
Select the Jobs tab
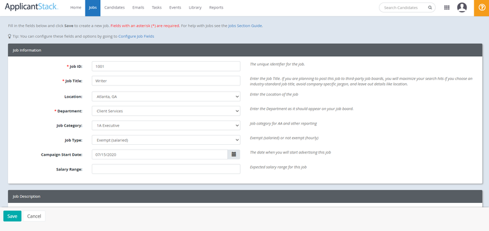pyautogui.click(x=93, y=8)
